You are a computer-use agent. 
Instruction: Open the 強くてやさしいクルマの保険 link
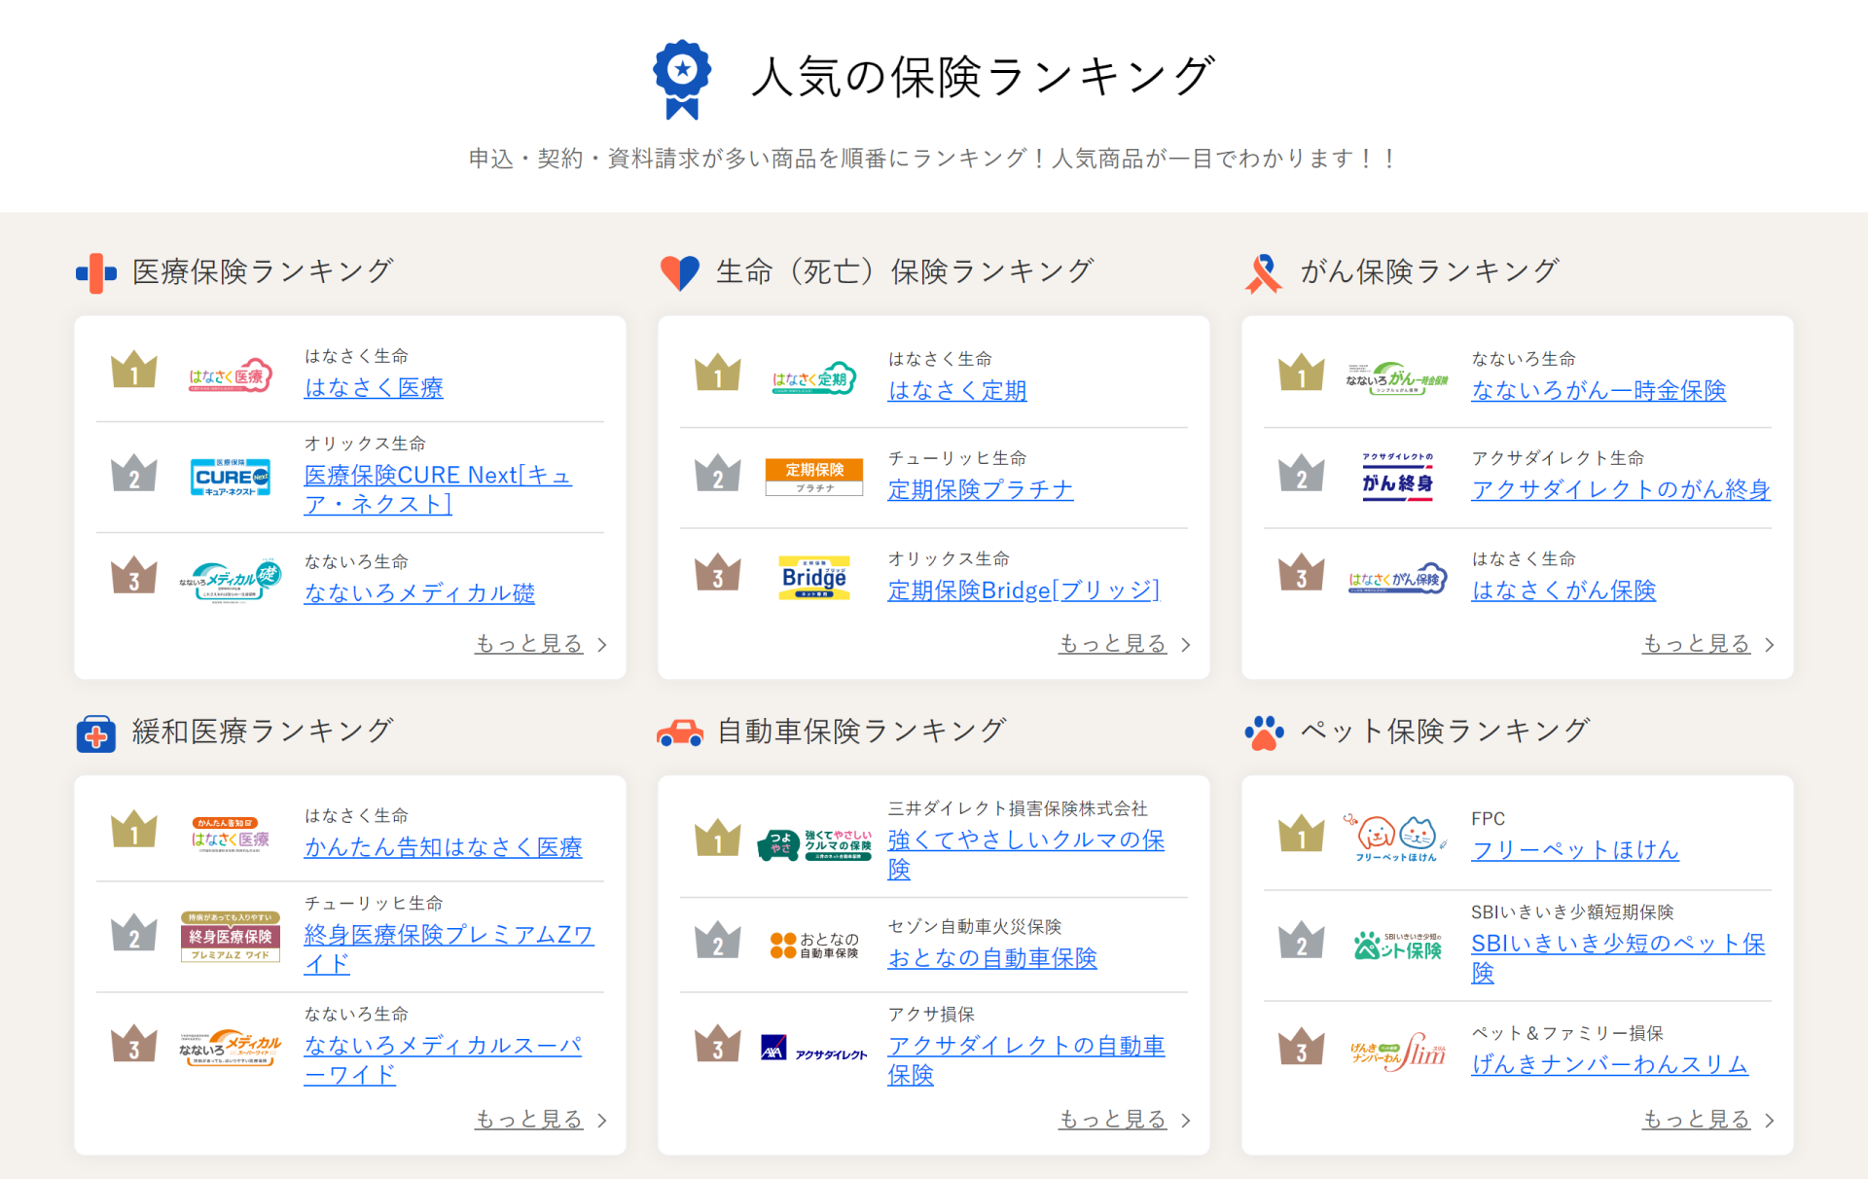pos(1025,840)
